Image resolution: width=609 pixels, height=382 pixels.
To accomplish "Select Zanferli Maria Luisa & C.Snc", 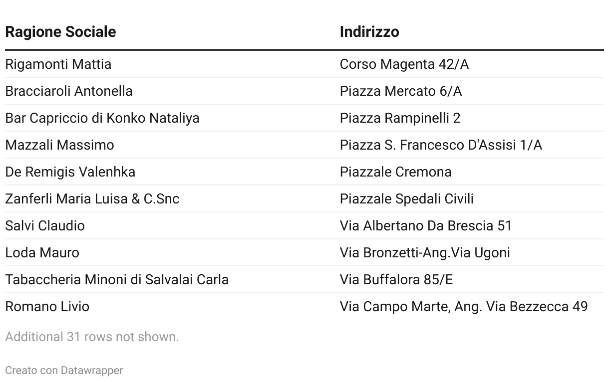I will click(92, 199).
